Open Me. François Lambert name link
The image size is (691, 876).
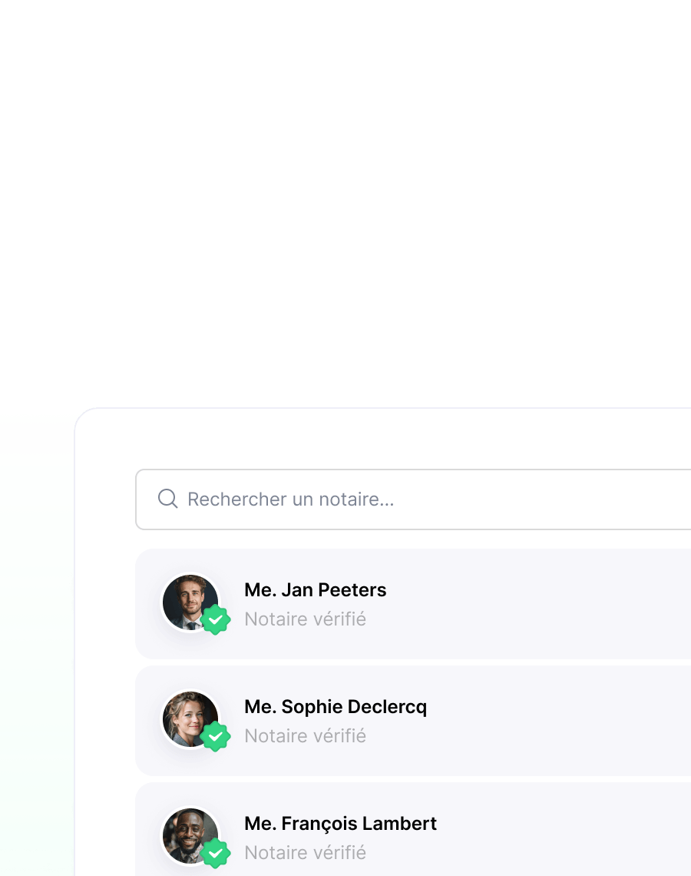click(340, 824)
